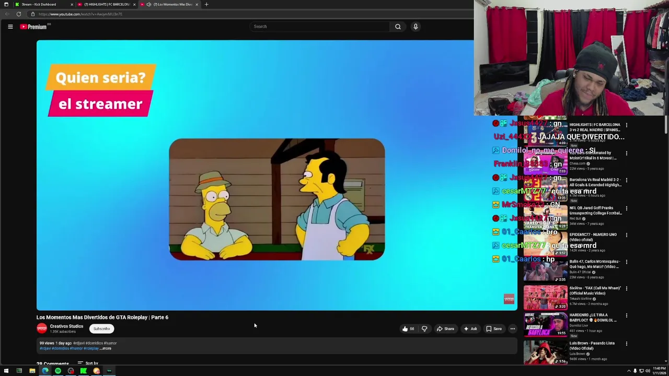
Task: Open EPIDEMIC77 - NUMERO UNO video
Action: point(593,237)
